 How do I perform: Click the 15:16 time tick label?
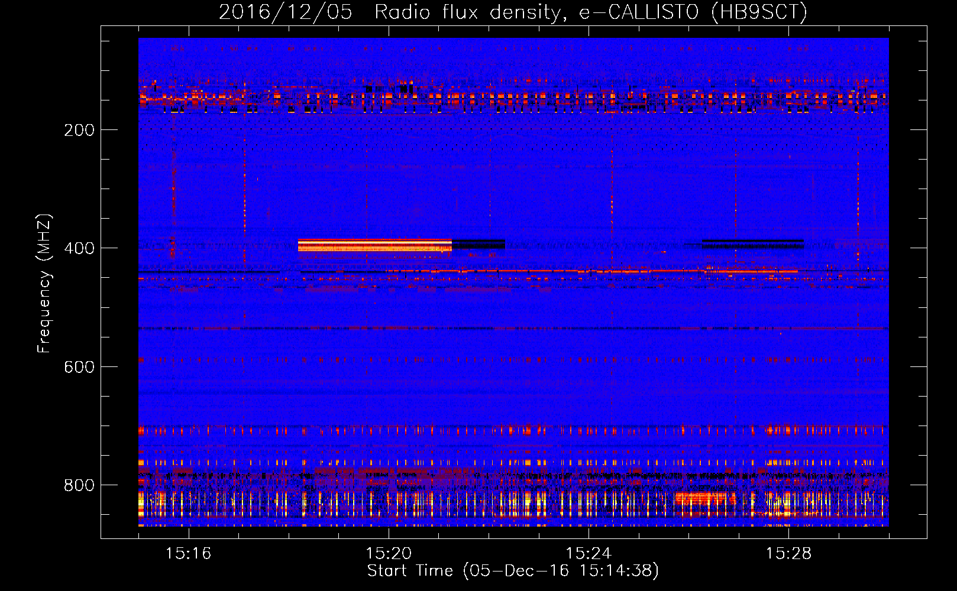[x=188, y=554]
